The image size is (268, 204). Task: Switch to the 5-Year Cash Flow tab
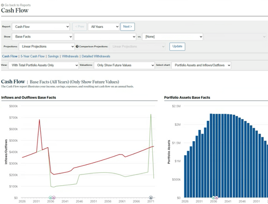33,56
